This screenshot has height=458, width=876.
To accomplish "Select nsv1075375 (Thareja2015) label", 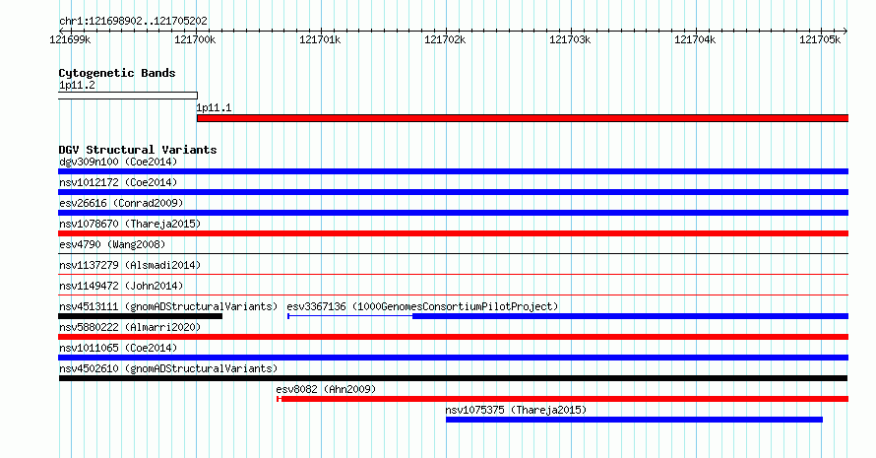I will click(516, 410).
